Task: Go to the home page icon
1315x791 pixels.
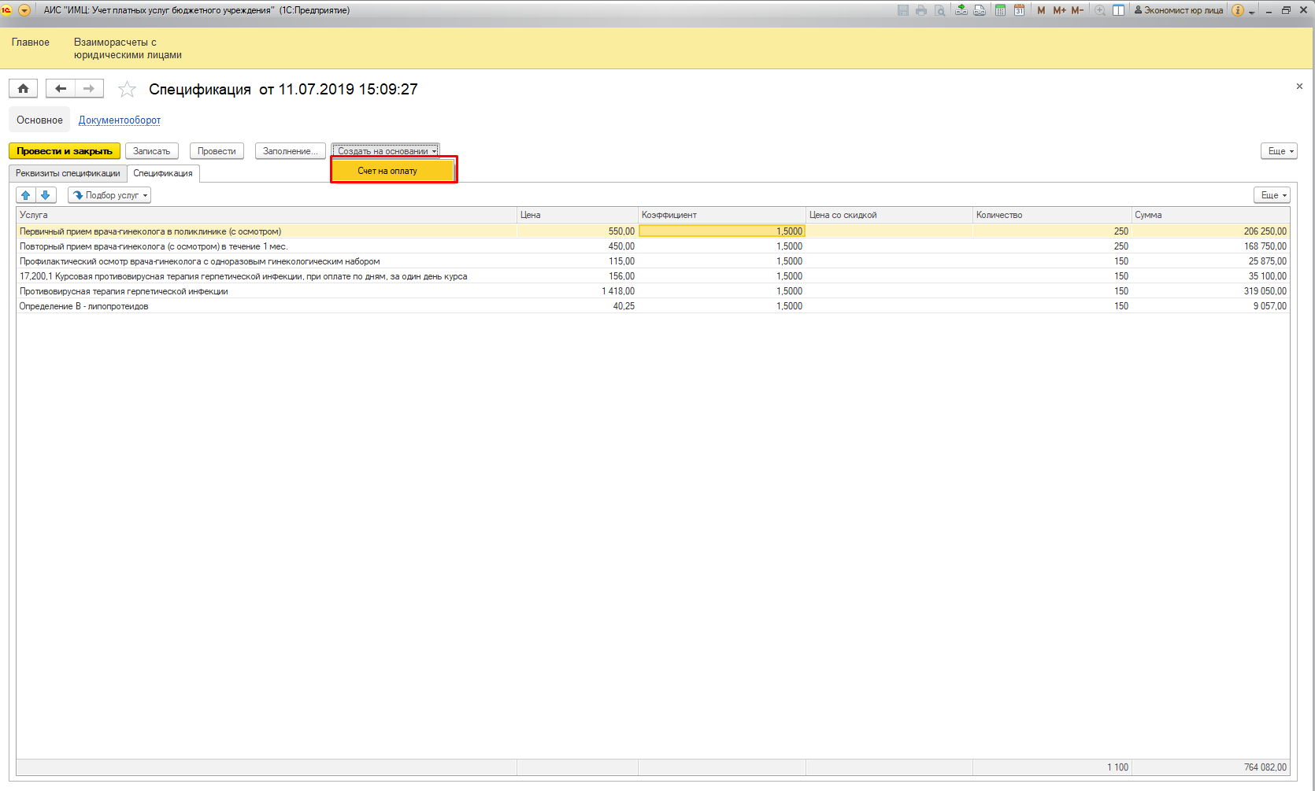Action: [23, 89]
